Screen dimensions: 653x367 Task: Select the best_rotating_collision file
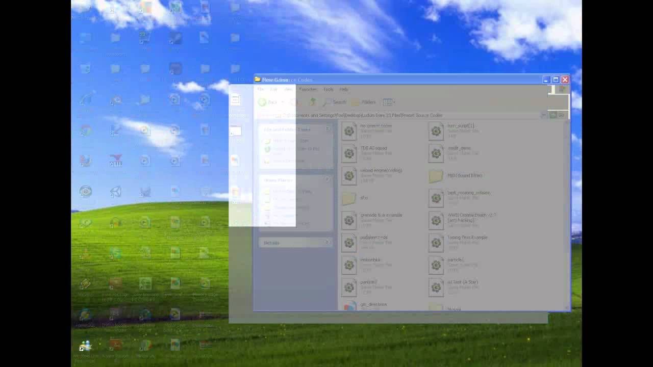460,198
